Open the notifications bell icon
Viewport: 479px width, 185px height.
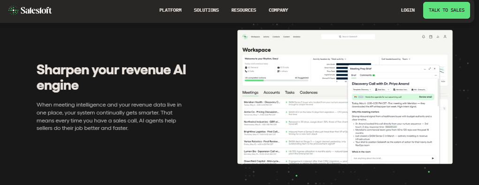click(423, 36)
